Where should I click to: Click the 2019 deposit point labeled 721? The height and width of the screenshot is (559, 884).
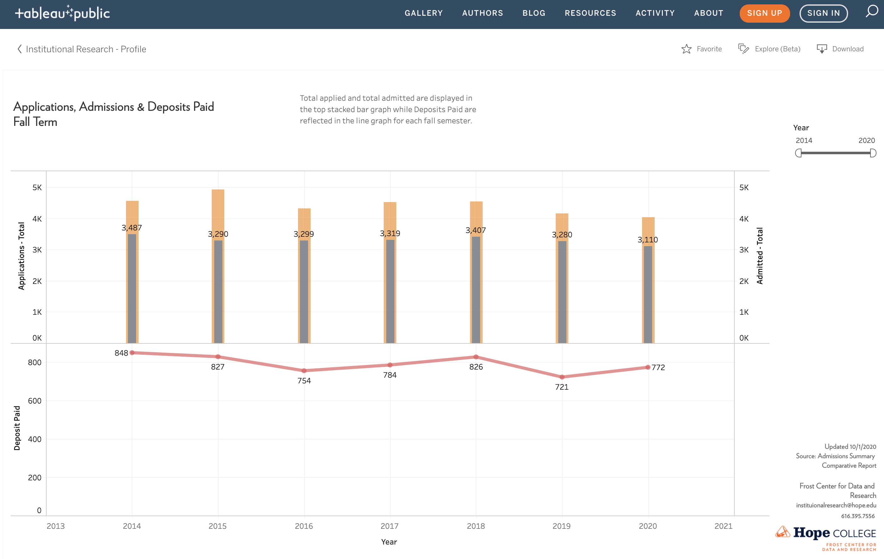[x=562, y=377]
